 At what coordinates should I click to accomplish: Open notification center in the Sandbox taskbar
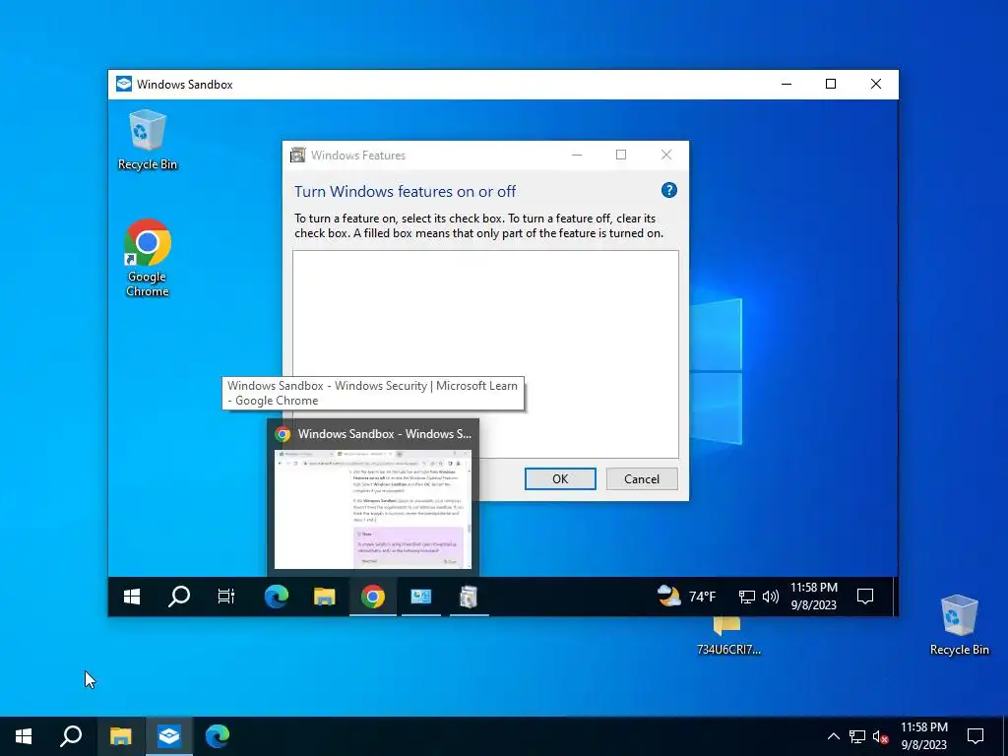pyautogui.click(x=865, y=597)
